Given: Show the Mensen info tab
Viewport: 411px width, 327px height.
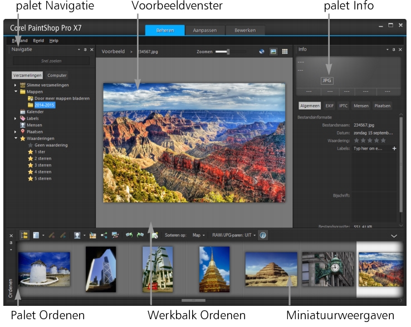Looking at the screenshot, I should 361,106.
